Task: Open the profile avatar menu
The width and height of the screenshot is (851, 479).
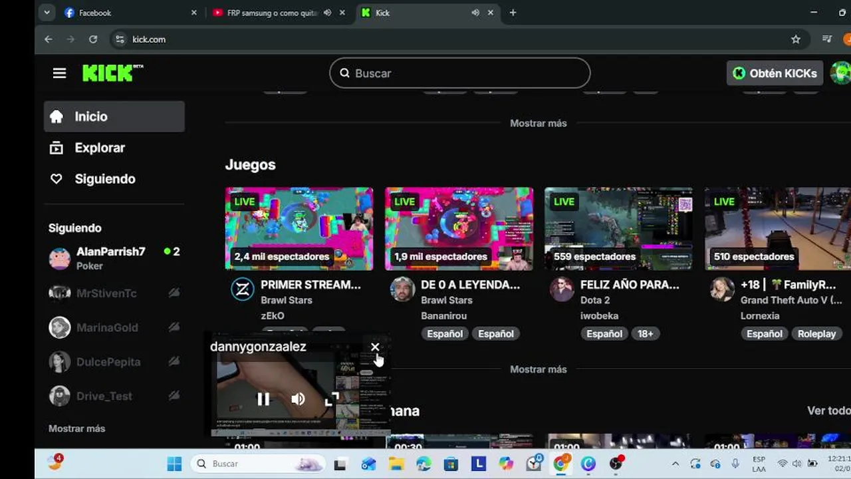Action: coord(841,73)
